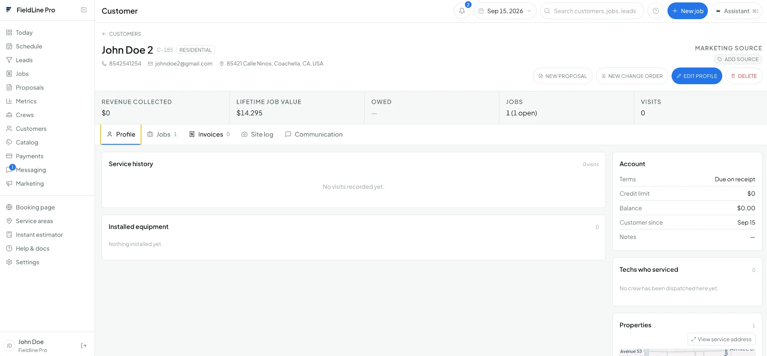Open the Today sidebar icon
The width and height of the screenshot is (767, 356).
9,33
